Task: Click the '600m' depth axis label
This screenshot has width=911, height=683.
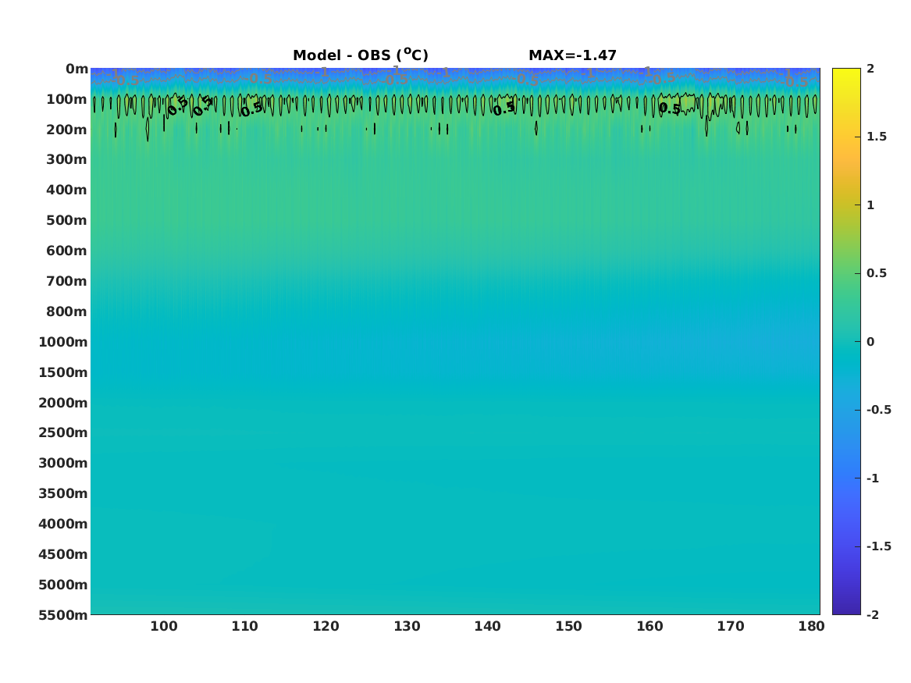Action: pos(67,251)
